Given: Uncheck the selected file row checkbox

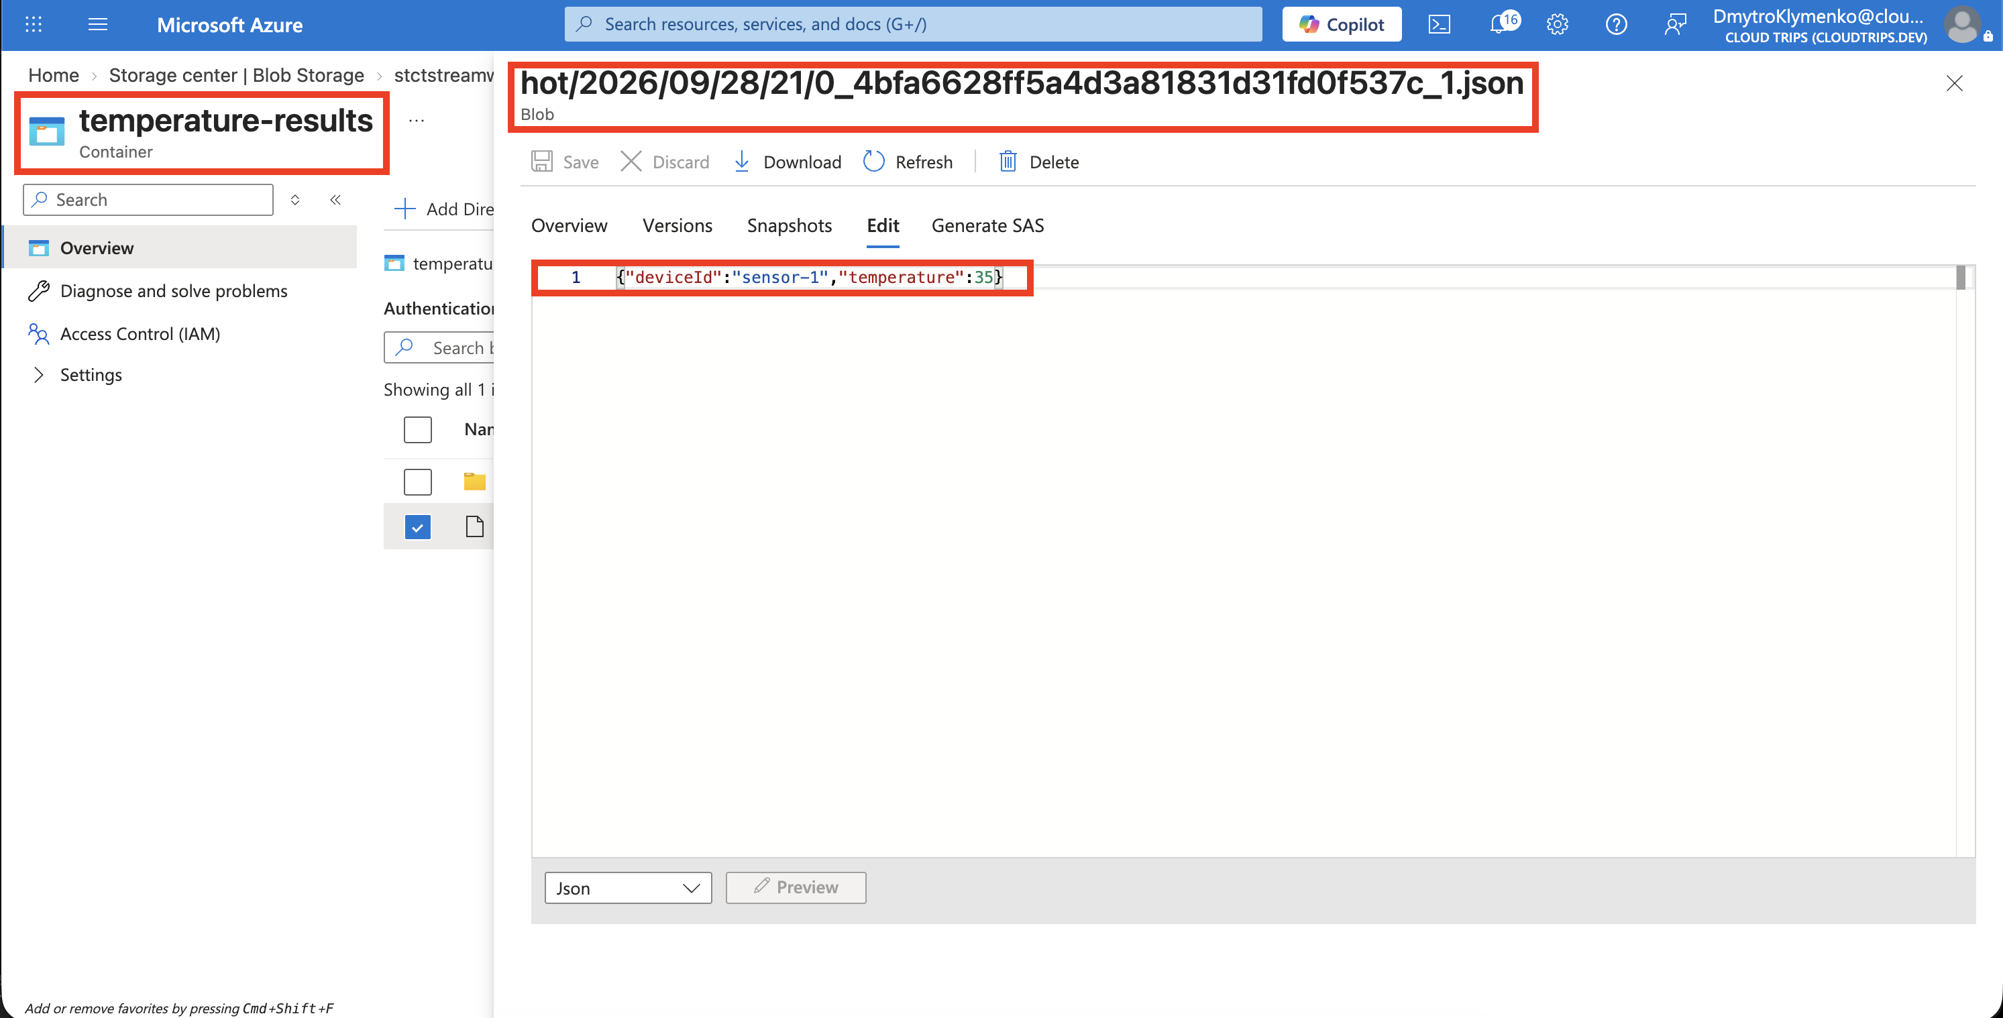Looking at the screenshot, I should pyautogui.click(x=417, y=527).
